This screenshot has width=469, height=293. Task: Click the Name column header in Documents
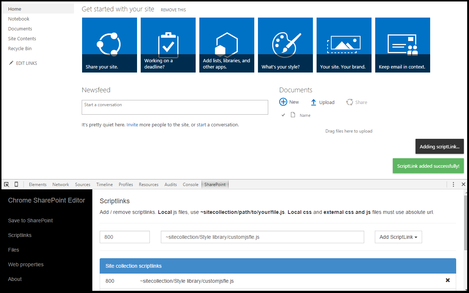[x=305, y=115]
